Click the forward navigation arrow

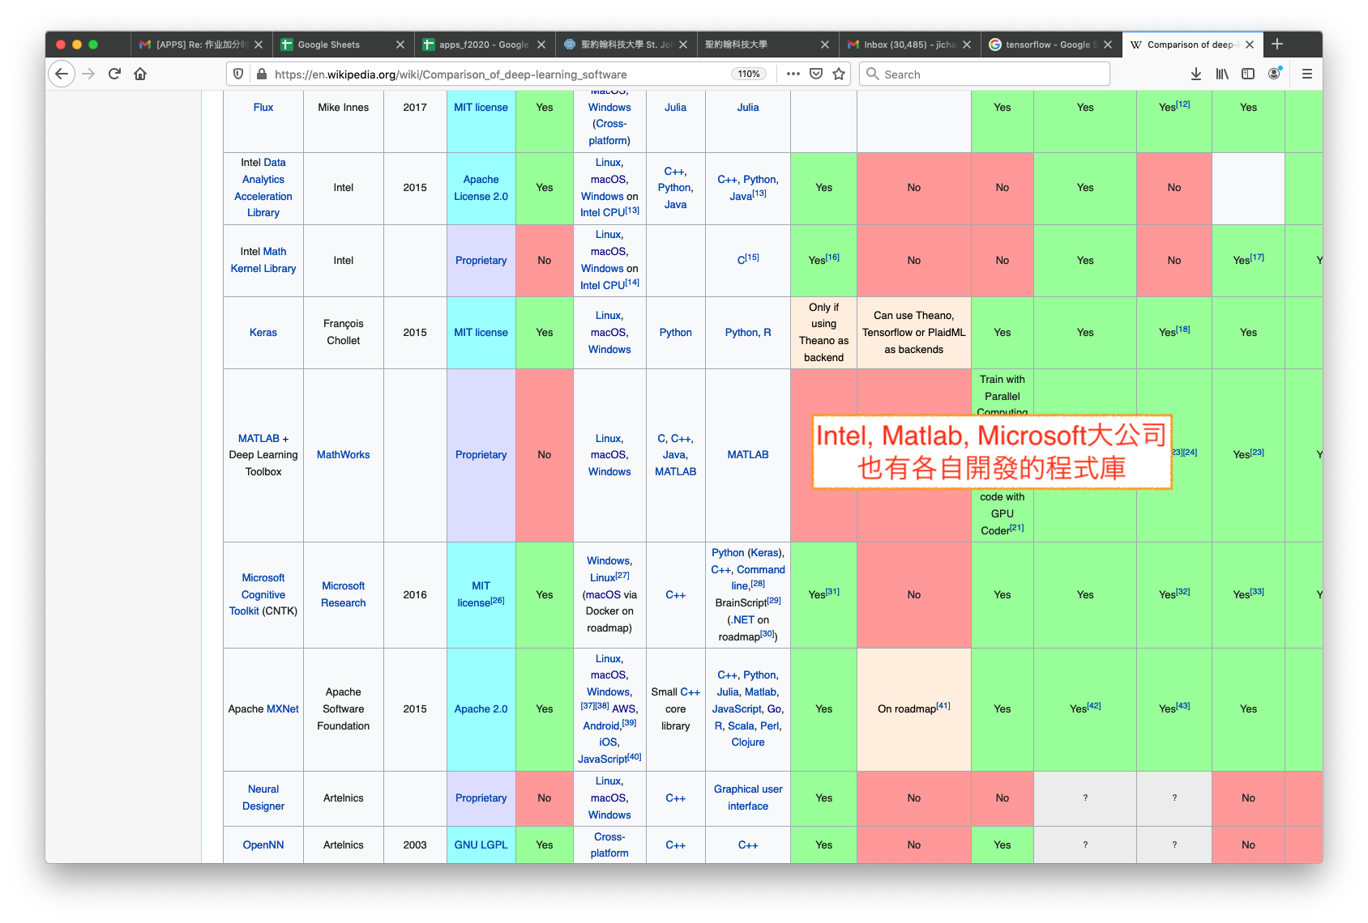pos(88,74)
